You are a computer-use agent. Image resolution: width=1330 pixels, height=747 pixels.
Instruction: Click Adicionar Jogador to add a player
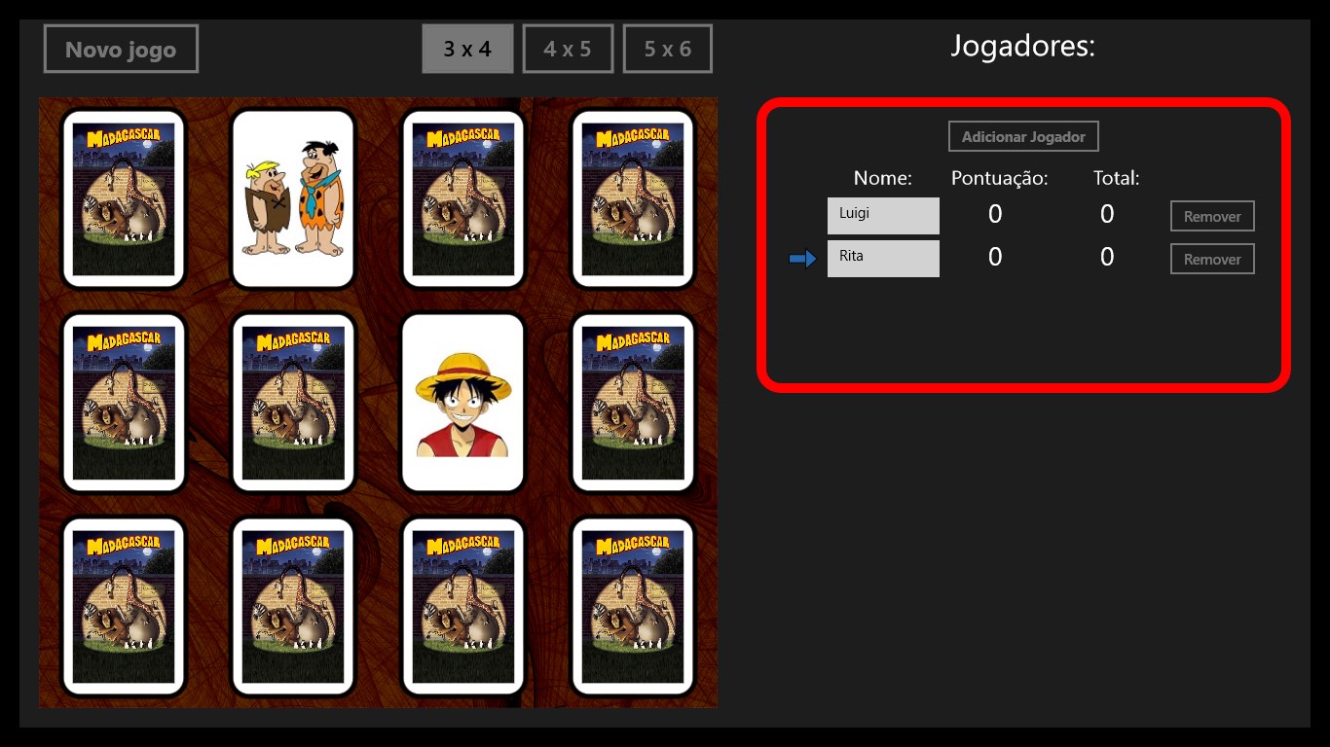1023,136
